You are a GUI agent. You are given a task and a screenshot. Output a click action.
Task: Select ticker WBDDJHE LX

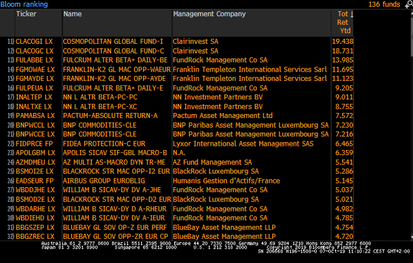pos(35,190)
